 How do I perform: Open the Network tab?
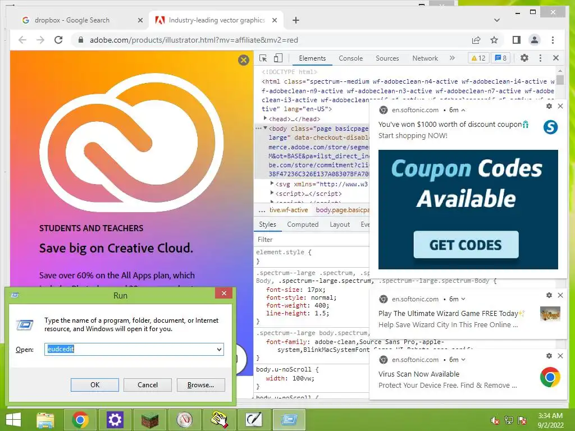click(425, 58)
